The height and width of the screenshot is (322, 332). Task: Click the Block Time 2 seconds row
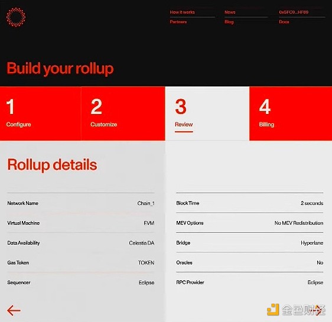pos(250,203)
